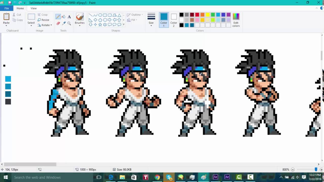The height and width of the screenshot is (182, 324).
Task: Select the Five-point star shape
Action: point(100,25)
